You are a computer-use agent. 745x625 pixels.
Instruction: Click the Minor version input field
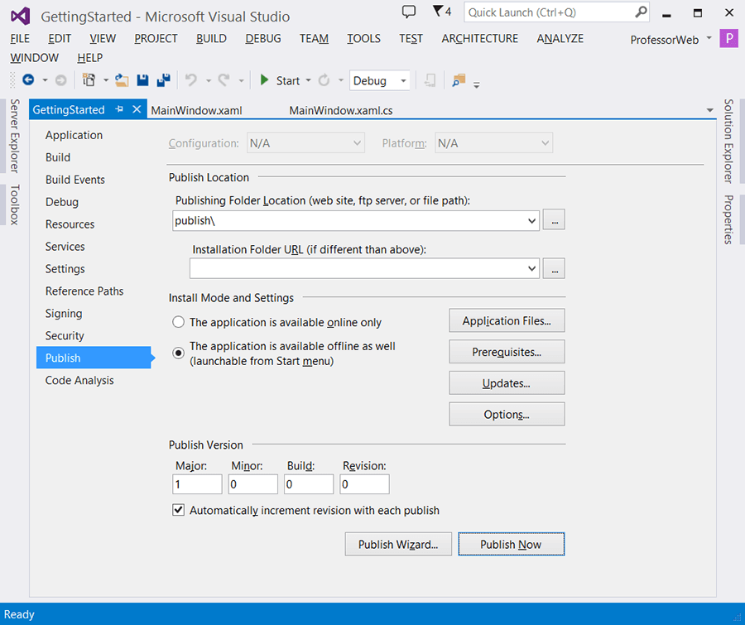[x=252, y=484]
